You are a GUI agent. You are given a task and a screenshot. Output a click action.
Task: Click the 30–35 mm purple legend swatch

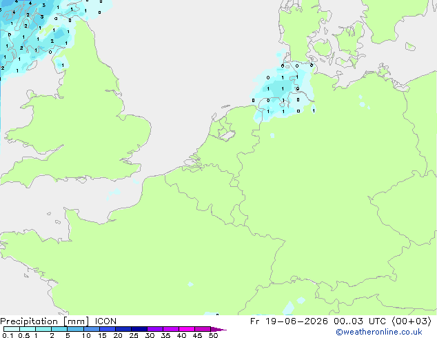155,329
